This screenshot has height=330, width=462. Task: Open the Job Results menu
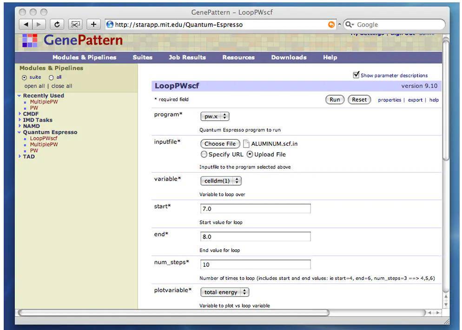click(187, 58)
